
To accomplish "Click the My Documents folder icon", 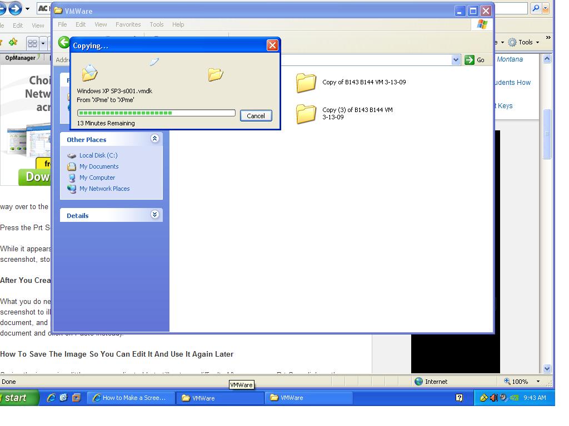I will pyautogui.click(x=72, y=166).
